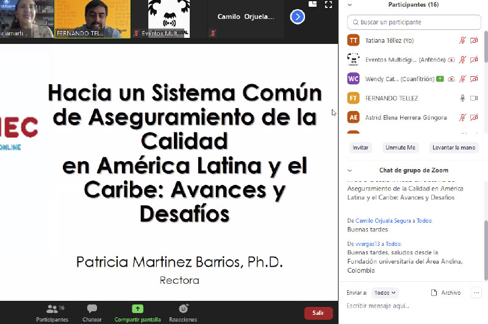Open chat more options ellipsis button
488x324 pixels.
pyautogui.click(x=476, y=293)
